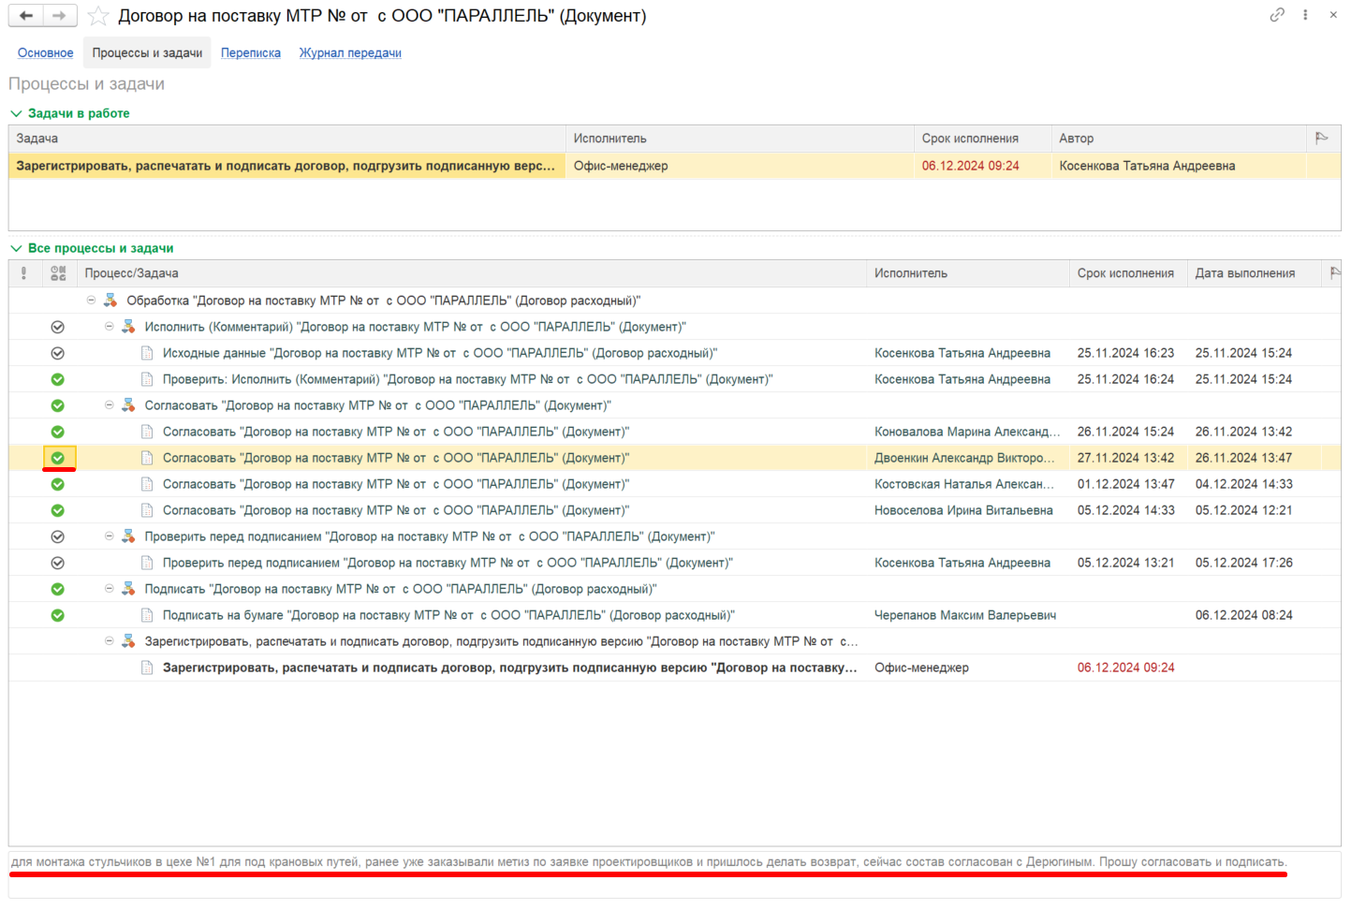Open the Основное tab
The width and height of the screenshot is (1351, 910).
click(x=46, y=52)
